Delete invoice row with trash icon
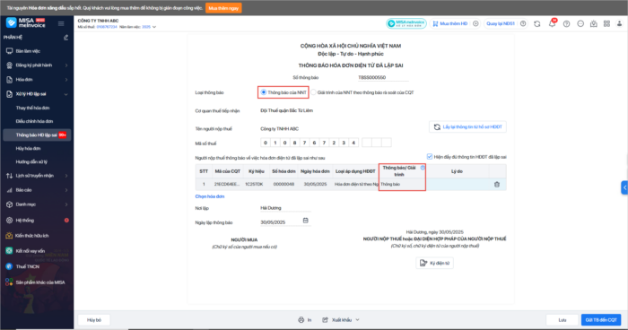Image resolution: width=628 pixels, height=330 pixels. tap(497, 184)
